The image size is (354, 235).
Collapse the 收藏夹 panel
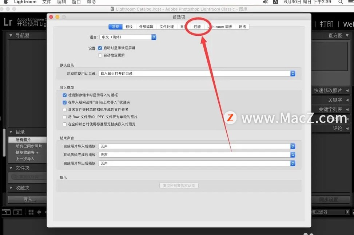click(11, 188)
